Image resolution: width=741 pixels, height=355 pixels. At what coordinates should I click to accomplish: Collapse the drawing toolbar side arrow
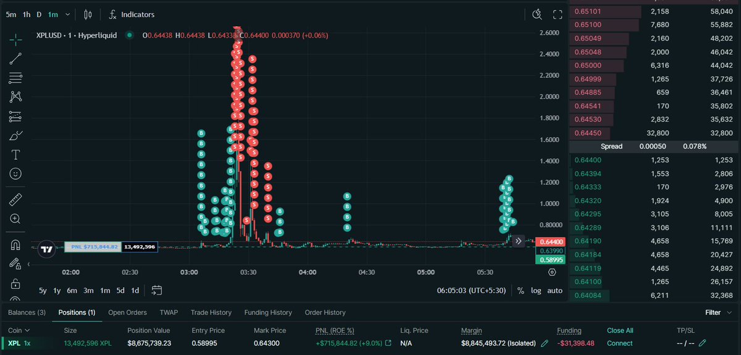tap(28, 264)
